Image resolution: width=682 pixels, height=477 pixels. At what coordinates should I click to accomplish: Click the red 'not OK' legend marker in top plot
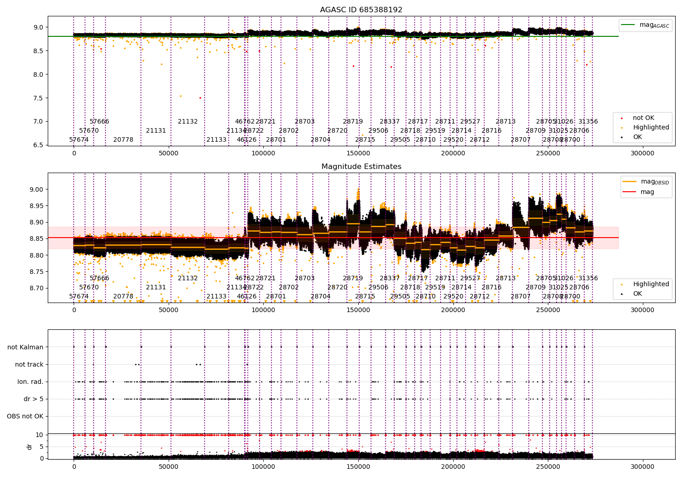[x=622, y=118]
